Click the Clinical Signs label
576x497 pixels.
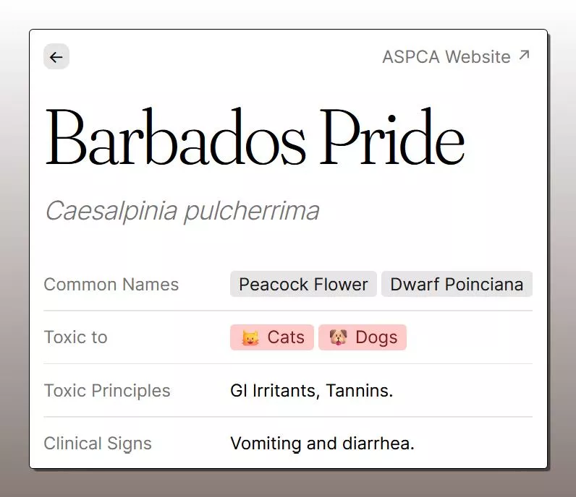(x=98, y=444)
